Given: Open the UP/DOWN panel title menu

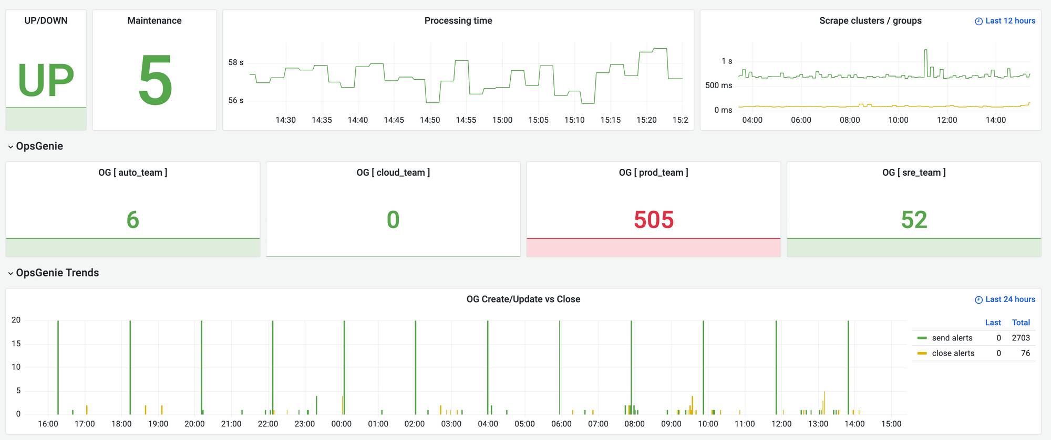Looking at the screenshot, I should (x=46, y=21).
